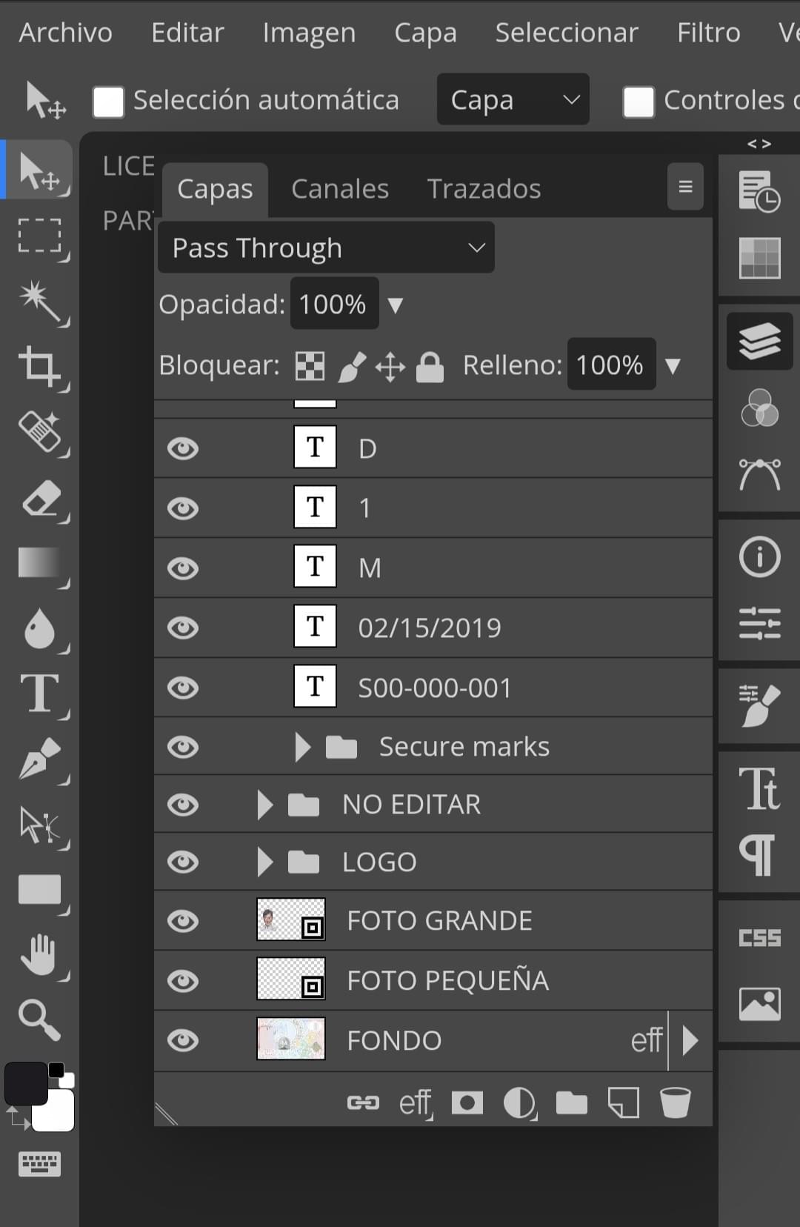The image size is (800, 1227).
Task: Open the History panel icon
Action: [x=759, y=191]
